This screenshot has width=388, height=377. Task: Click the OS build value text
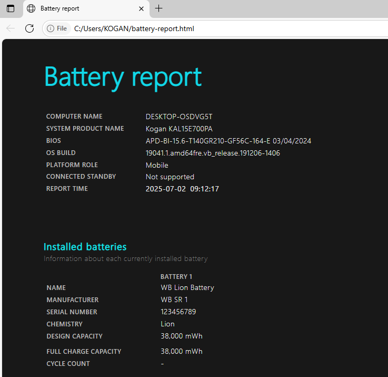tap(213, 153)
